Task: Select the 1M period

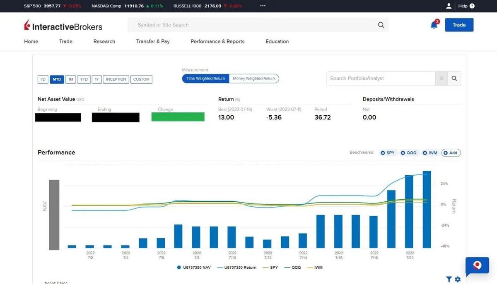Action: 70,79
